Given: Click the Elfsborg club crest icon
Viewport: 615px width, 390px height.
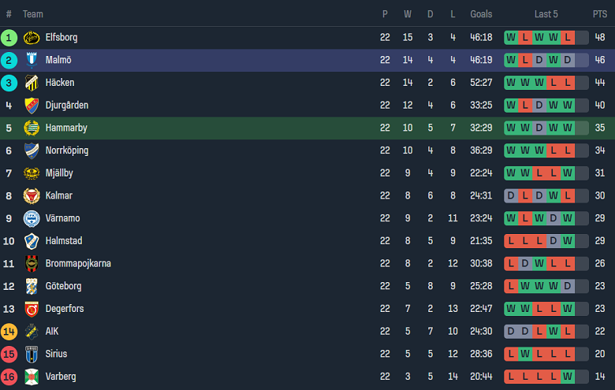Looking at the screenshot, I should click(32, 38).
